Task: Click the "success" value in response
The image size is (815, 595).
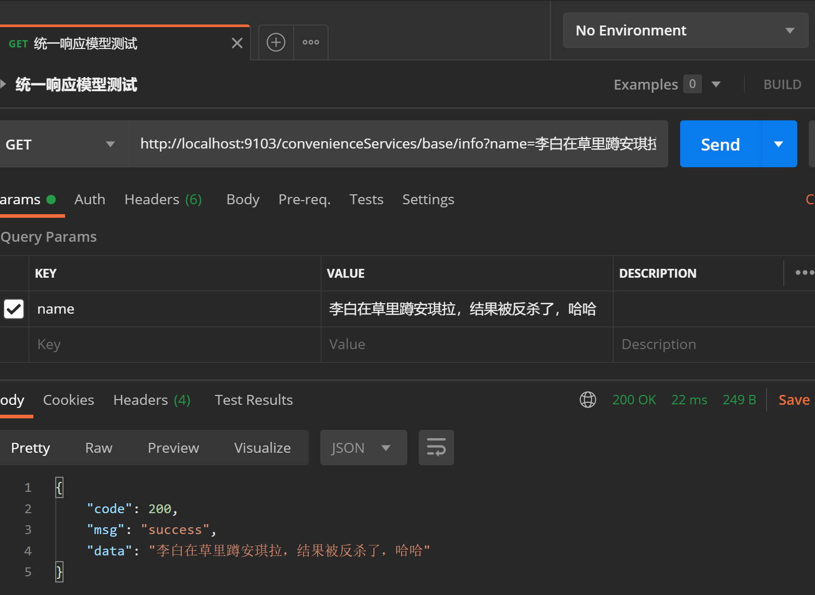Action: [x=175, y=530]
